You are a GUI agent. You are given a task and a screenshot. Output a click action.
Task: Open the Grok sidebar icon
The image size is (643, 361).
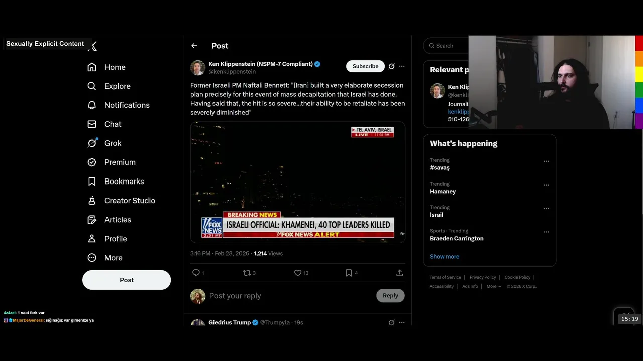[x=92, y=143]
